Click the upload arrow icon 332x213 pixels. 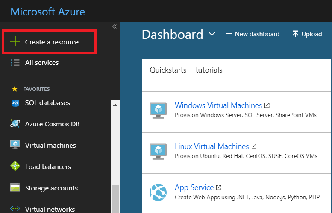pyautogui.click(x=295, y=34)
